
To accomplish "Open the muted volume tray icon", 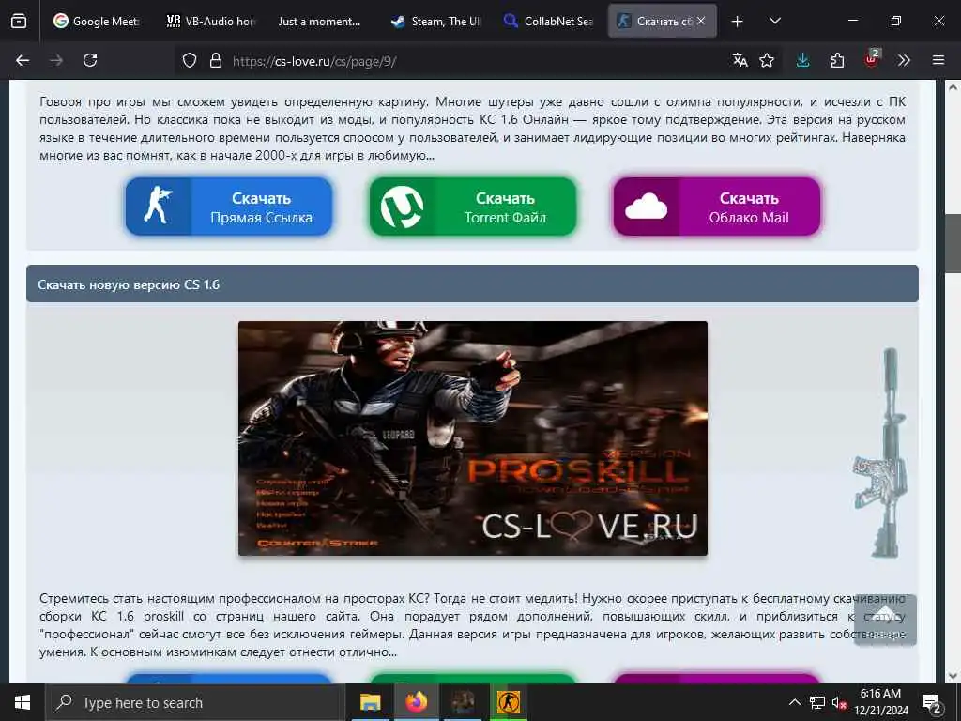I will (838, 702).
